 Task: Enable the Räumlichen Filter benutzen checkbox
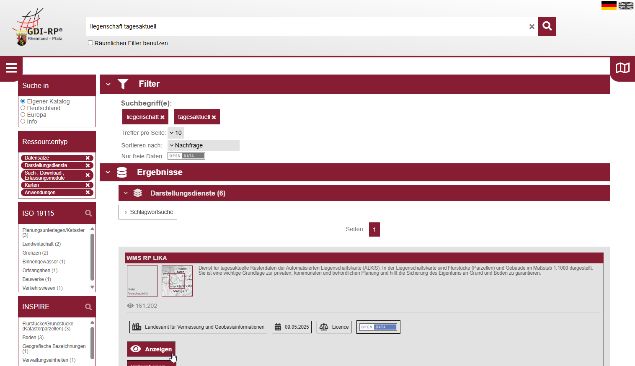[90, 43]
